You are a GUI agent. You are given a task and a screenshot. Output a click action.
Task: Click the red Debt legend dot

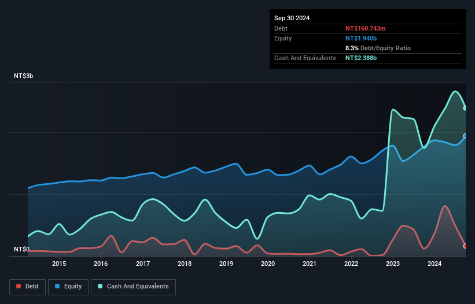click(19, 287)
